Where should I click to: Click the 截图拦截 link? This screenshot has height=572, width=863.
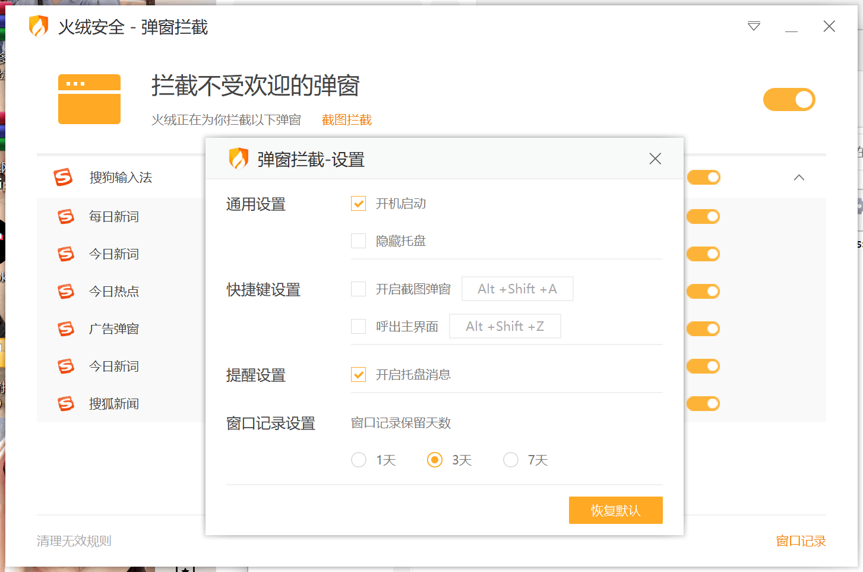pos(347,120)
